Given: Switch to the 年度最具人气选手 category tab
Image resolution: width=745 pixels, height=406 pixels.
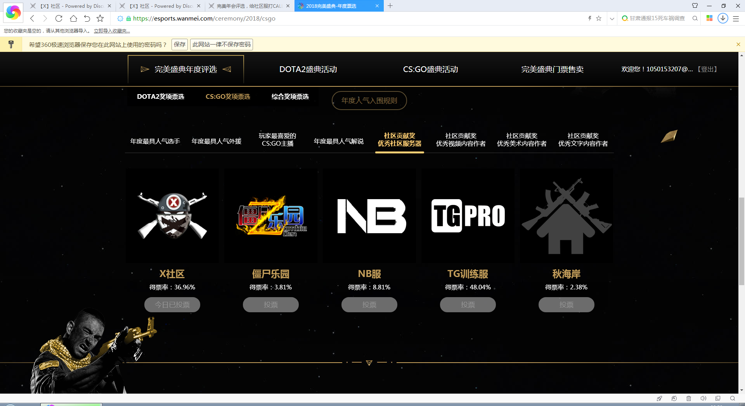Looking at the screenshot, I should pyautogui.click(x=155, y=141).
